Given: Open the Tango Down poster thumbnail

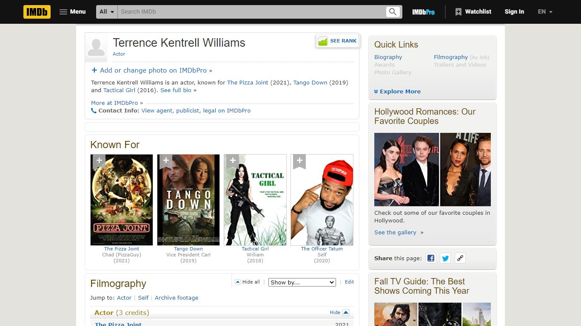Looking at the screenshot, I should tap(188, 200).
